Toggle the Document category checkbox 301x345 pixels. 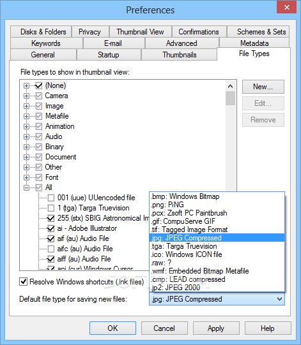coord(39,157)
